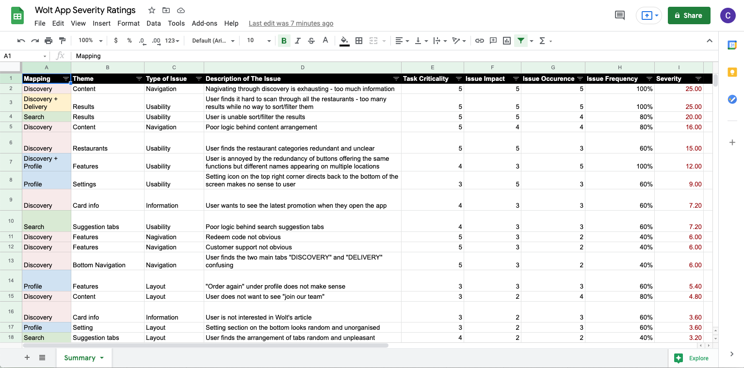Open the Add-ons menu
Image resolution: width=744 pixels, height=368 pixels.
[x=205, y=23]
